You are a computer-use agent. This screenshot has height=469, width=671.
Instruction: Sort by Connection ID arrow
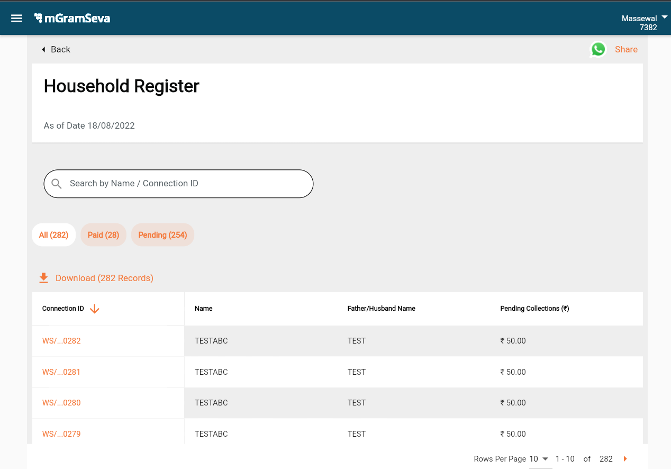(x=95, y=309)
